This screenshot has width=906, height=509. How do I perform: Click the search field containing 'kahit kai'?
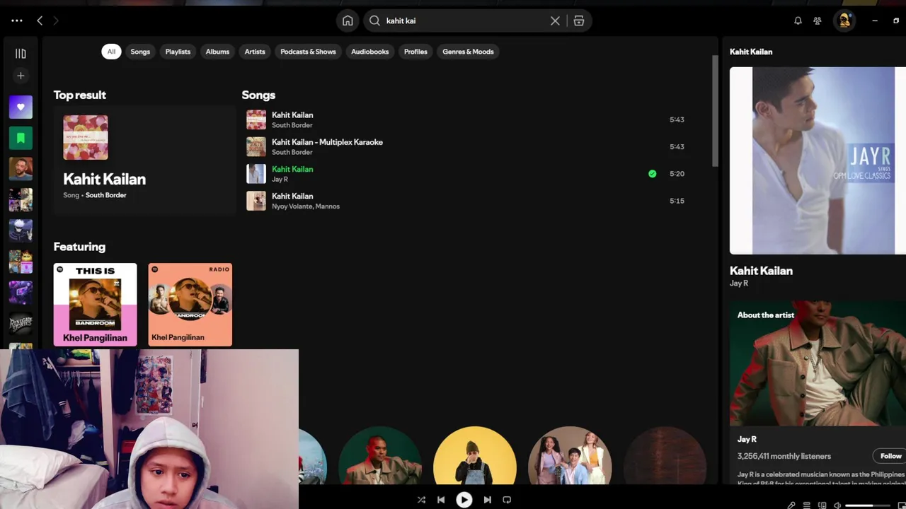click(x=464, y=21)
